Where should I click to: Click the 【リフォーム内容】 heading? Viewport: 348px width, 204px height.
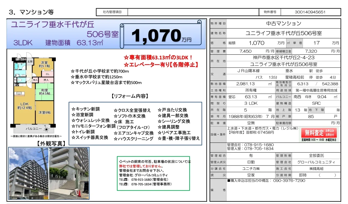pyautogui.click(x=129, y=96)
